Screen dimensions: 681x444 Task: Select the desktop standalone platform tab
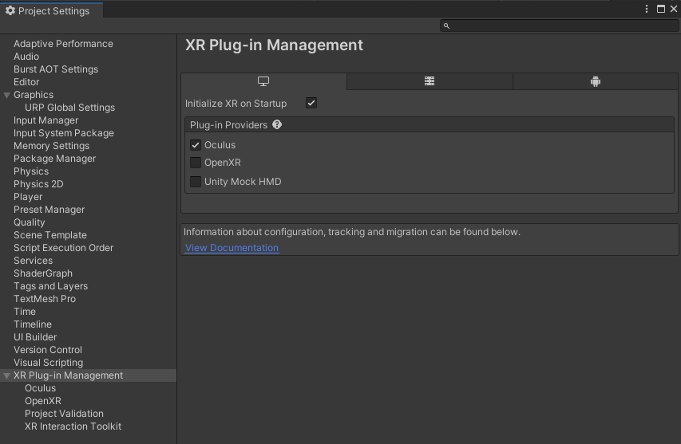coord(263,81)
